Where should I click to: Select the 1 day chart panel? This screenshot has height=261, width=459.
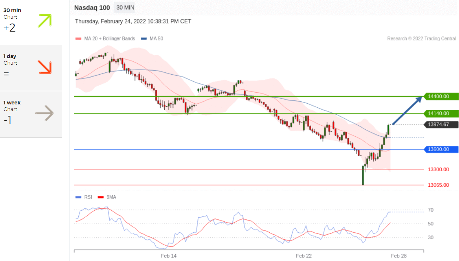[x=31, y=68]
